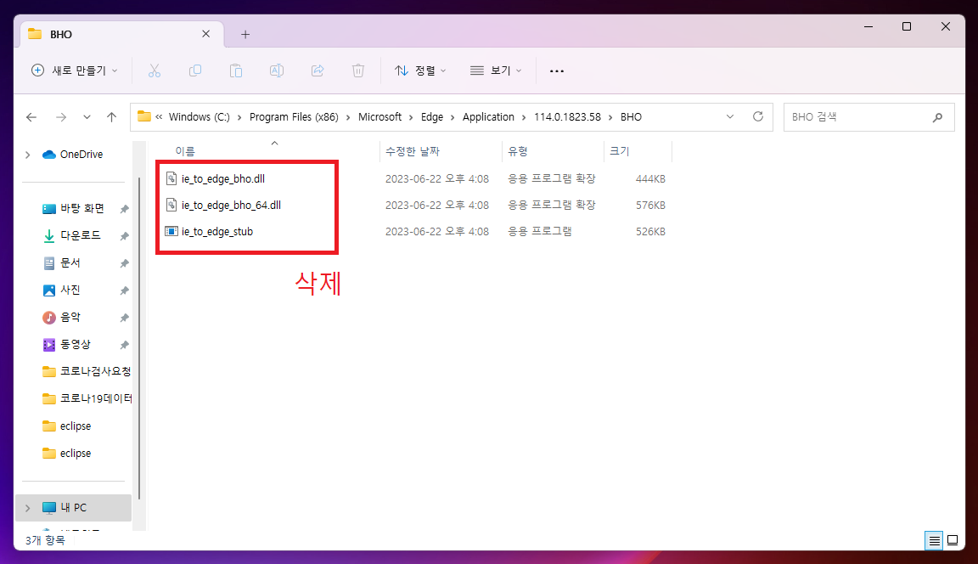Viewport: 978px width, 564px height.
Task: Go back with the left arrow
Action: [31, 117]
